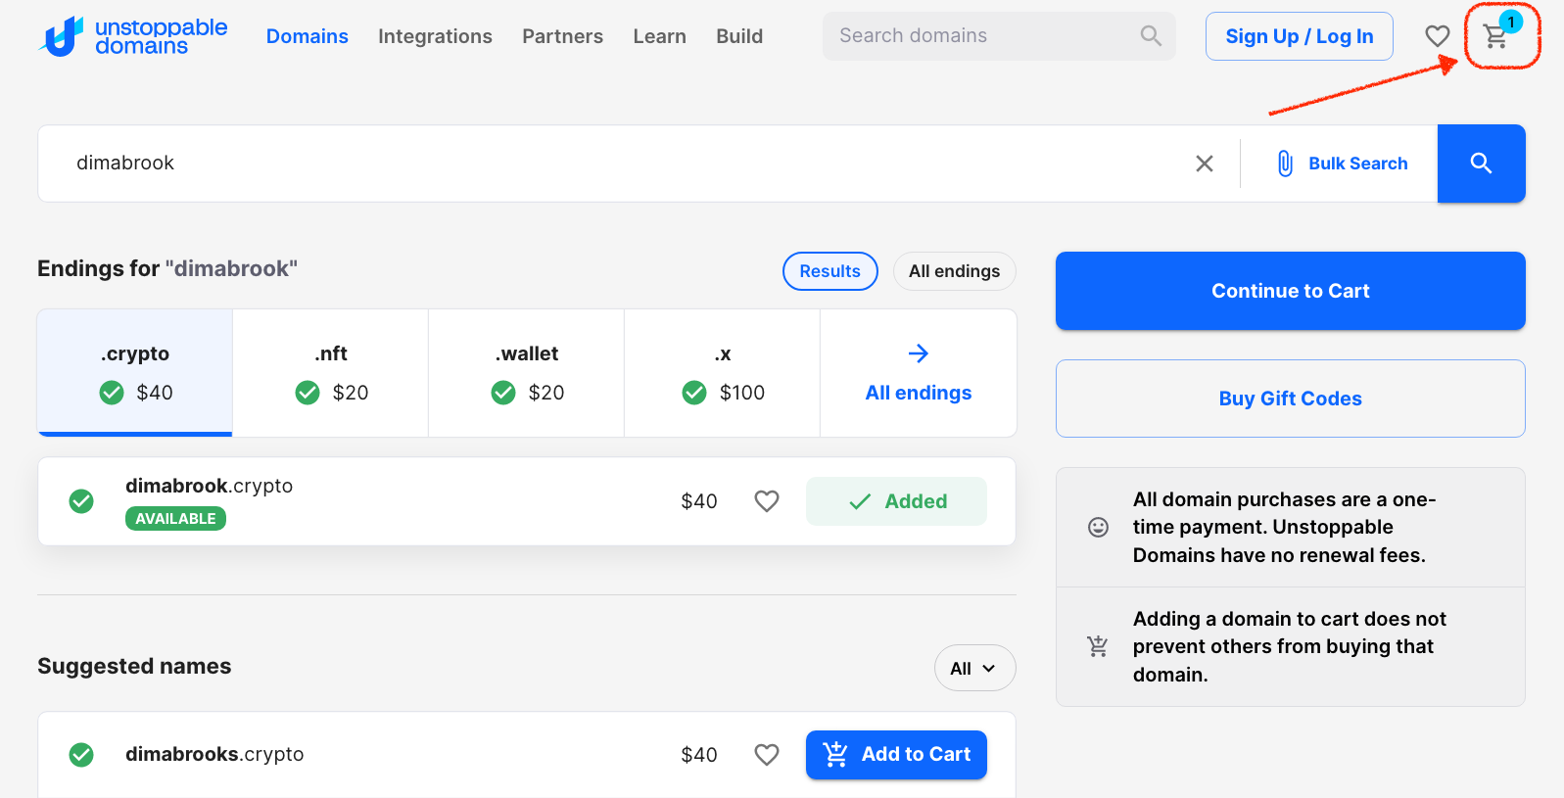
Task: Click the Bulk Search link
Action: pyautogui.click(x=1357, y=164)
